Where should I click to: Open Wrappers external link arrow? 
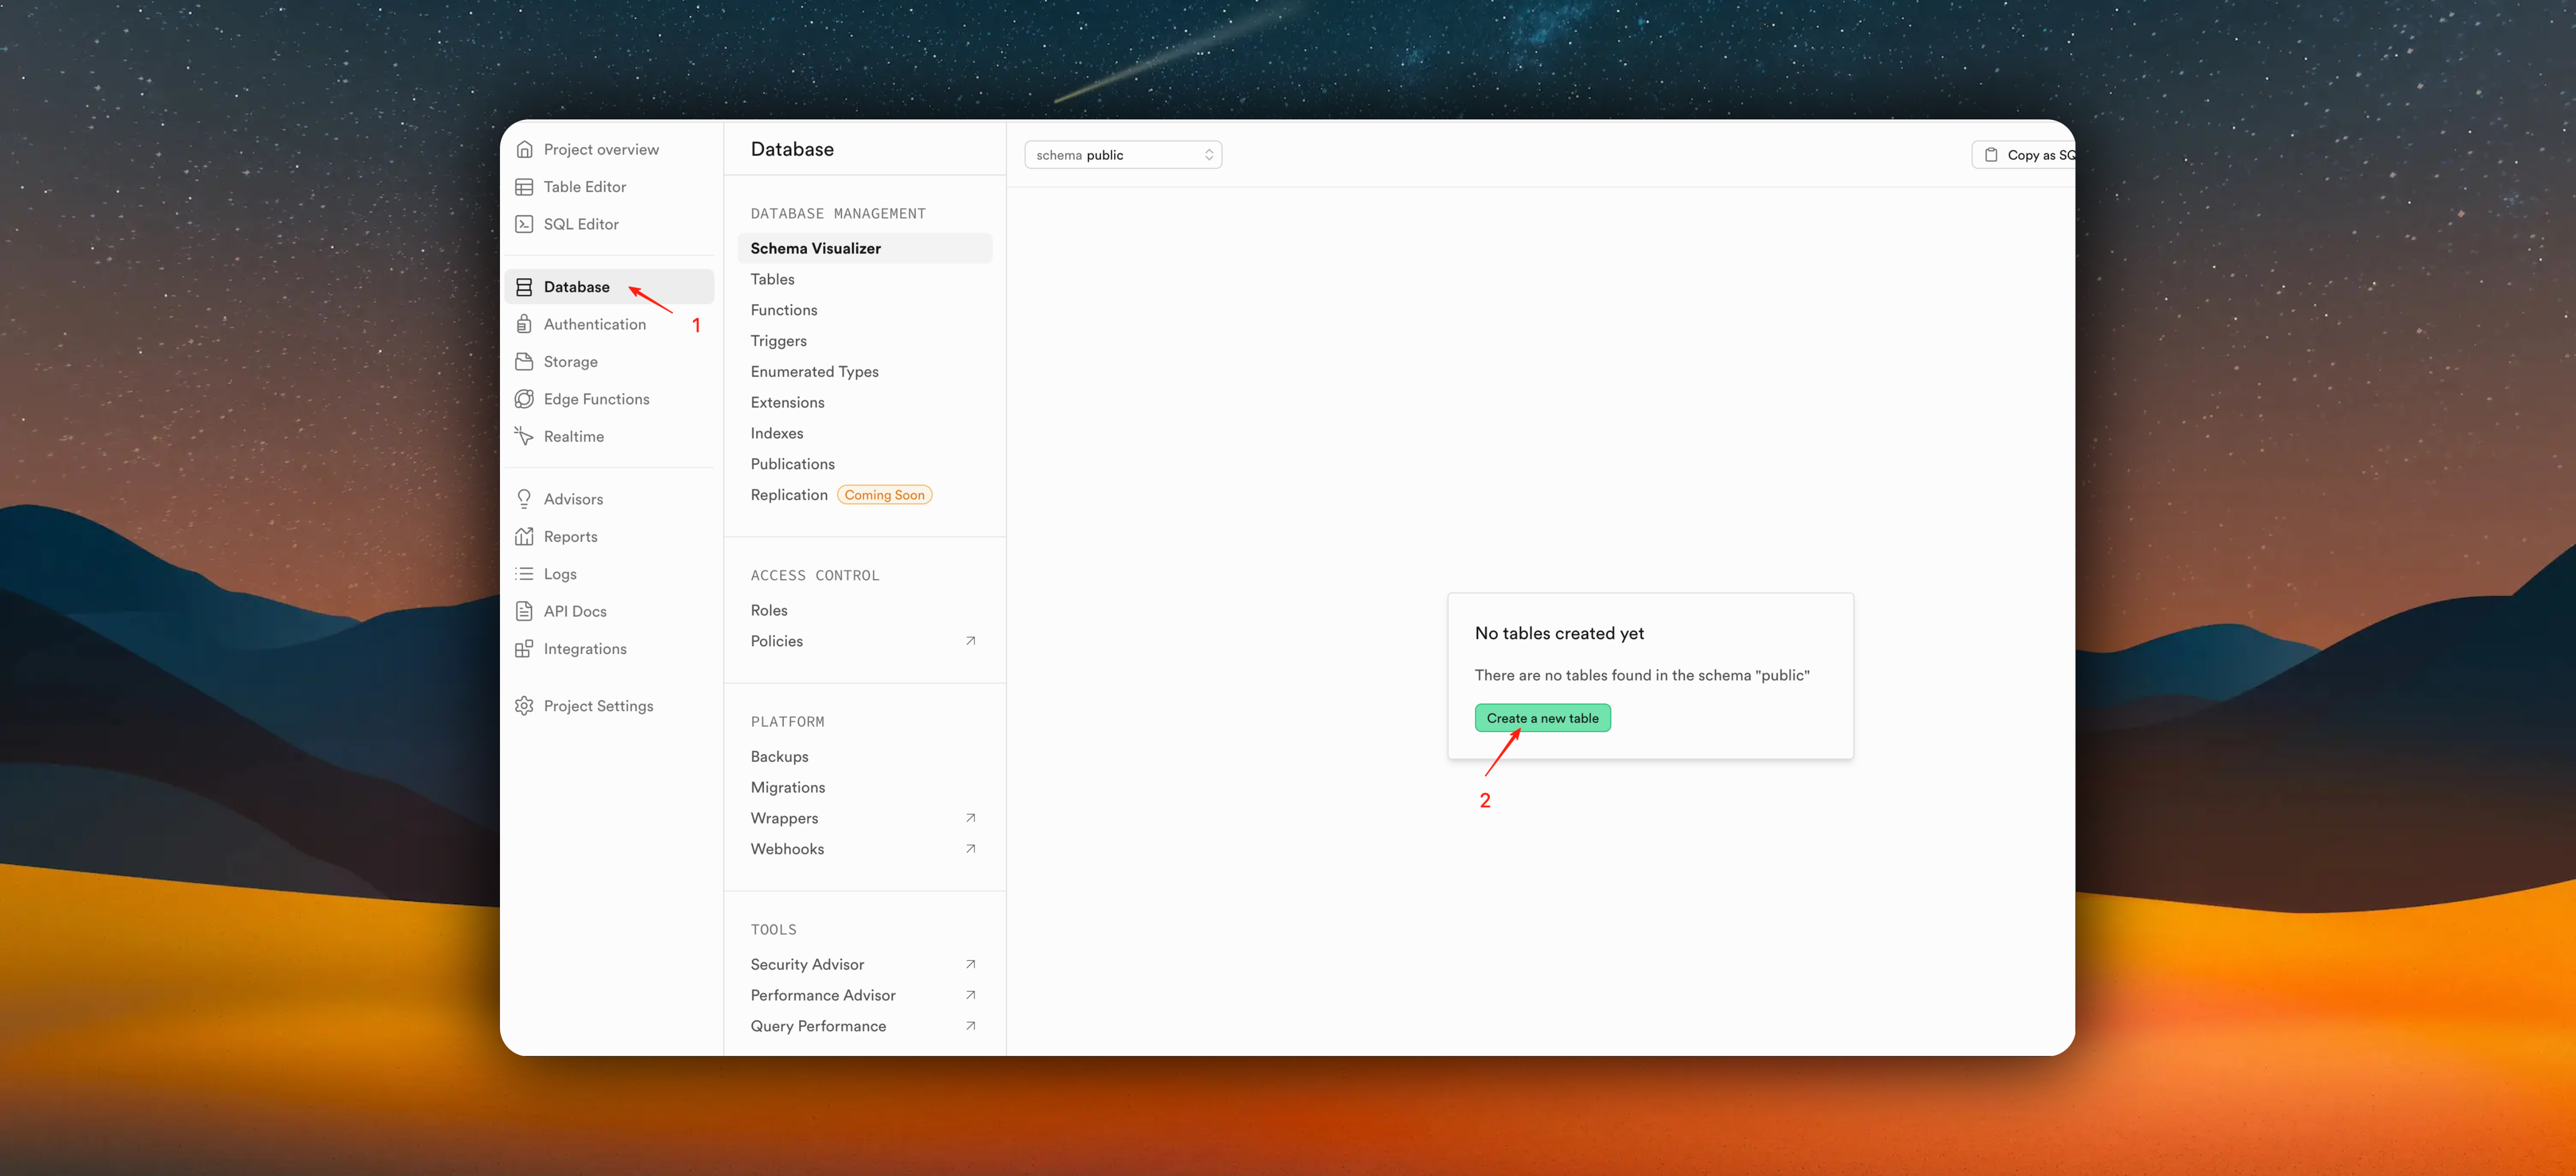[970, 818]
